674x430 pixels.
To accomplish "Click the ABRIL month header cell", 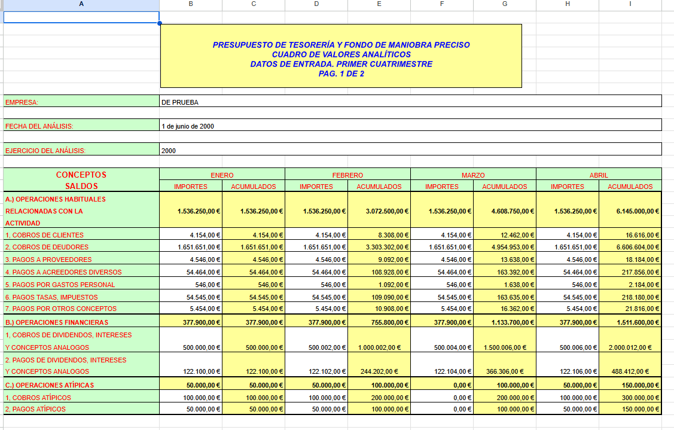I will tap(599, 175).
